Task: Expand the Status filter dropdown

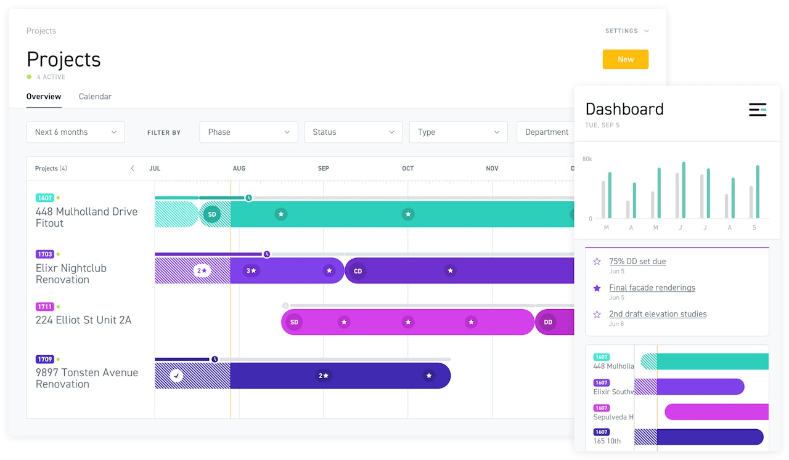Action: 353,132
